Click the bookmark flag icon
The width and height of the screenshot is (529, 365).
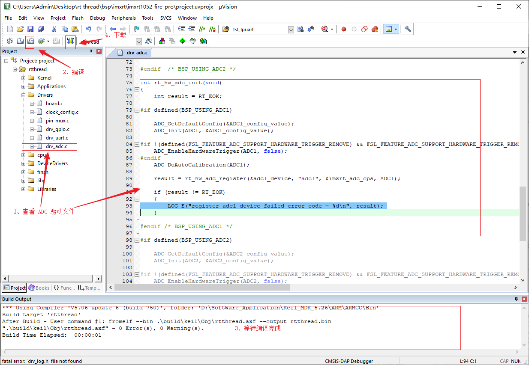(x=136, y=29)
